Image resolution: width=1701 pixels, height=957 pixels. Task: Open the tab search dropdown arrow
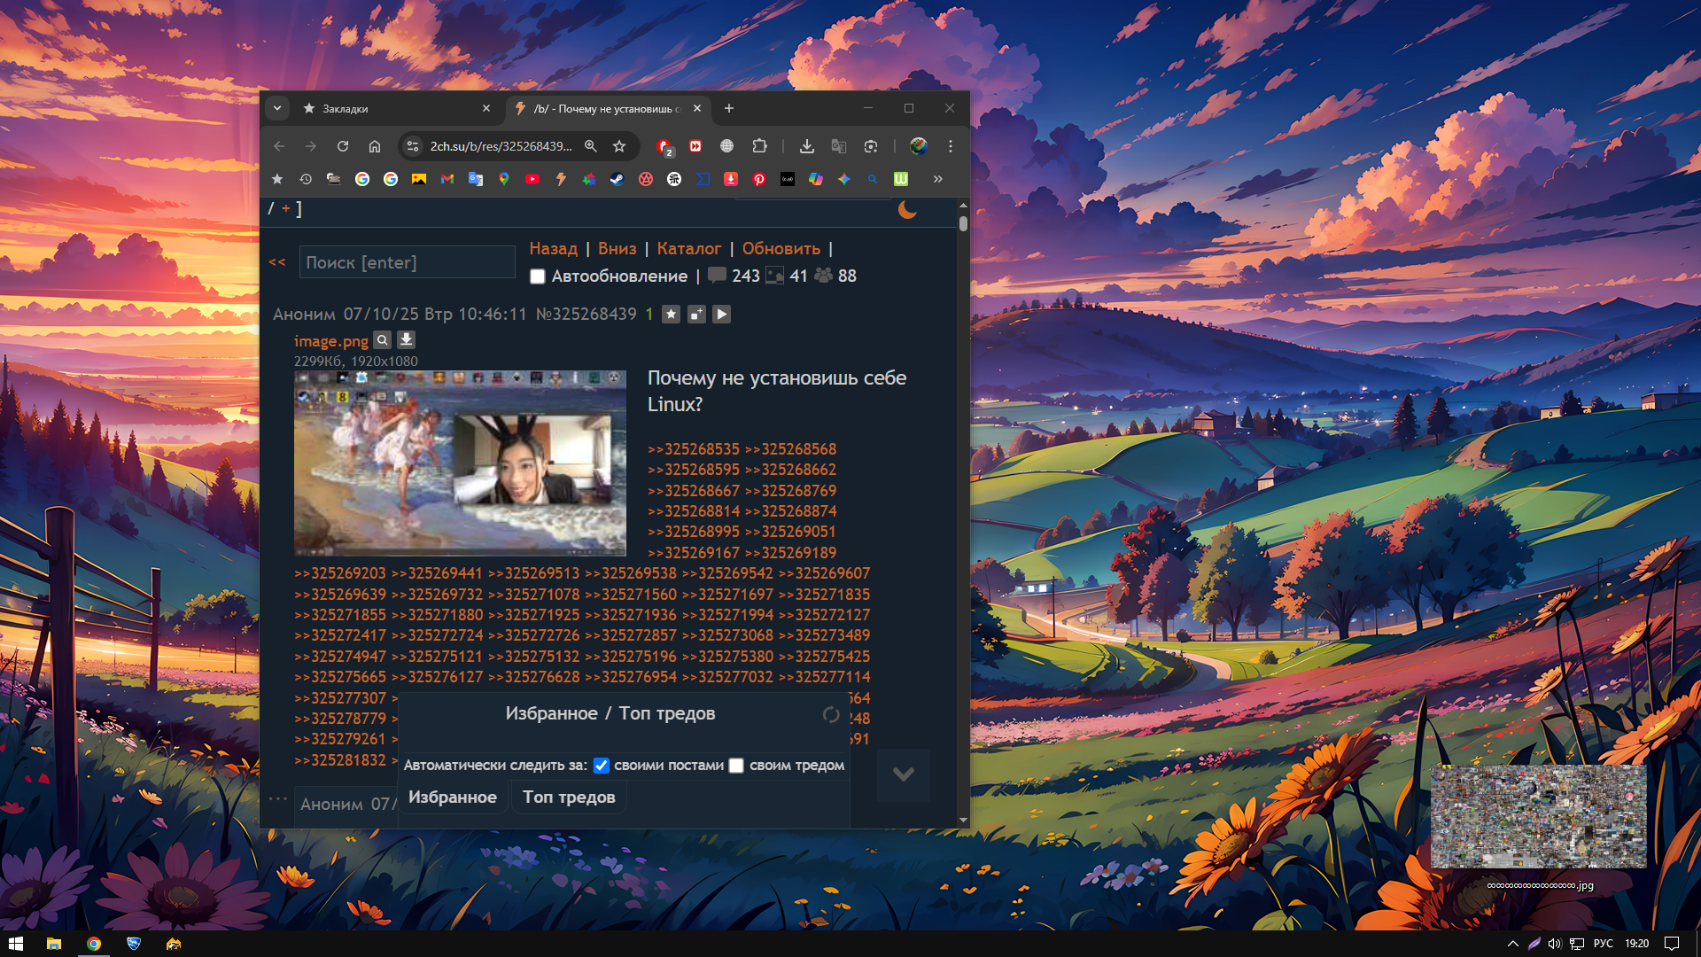click(277, 108)
